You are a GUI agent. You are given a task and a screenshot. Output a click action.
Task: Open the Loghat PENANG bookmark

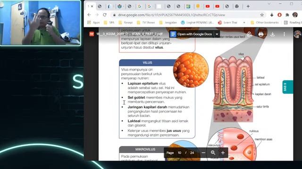coord(197,23)
